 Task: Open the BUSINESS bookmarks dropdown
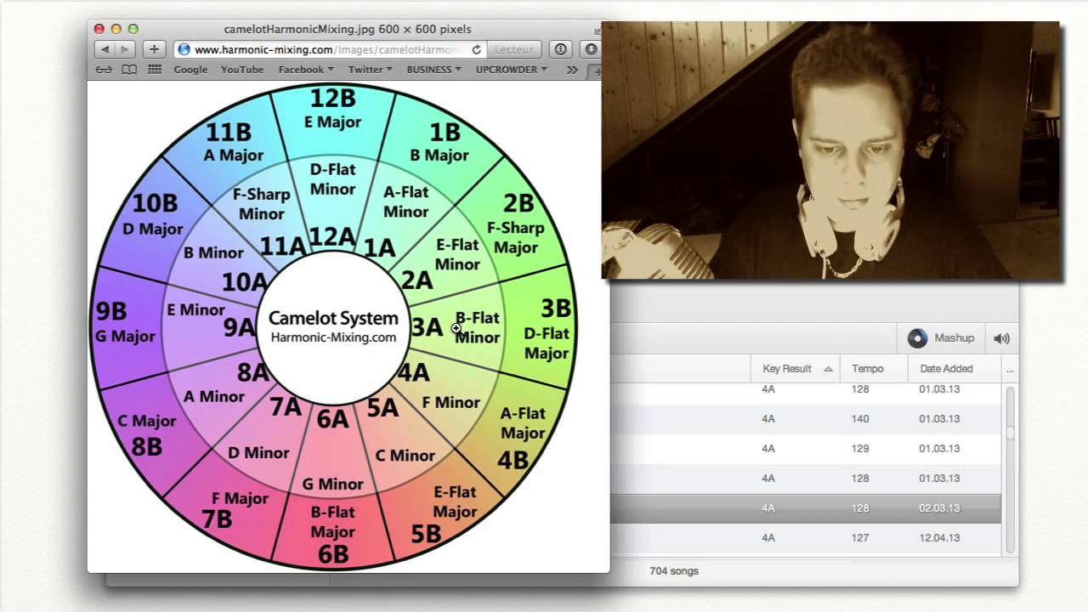(434, 70)
